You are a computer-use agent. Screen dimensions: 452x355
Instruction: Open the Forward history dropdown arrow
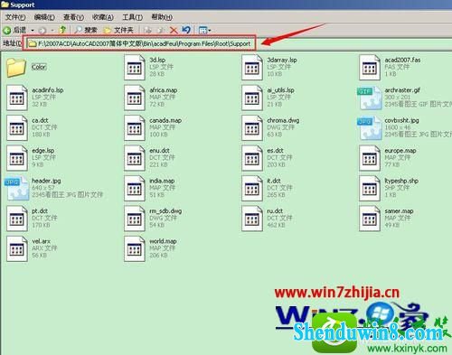(x=52, y=31)
